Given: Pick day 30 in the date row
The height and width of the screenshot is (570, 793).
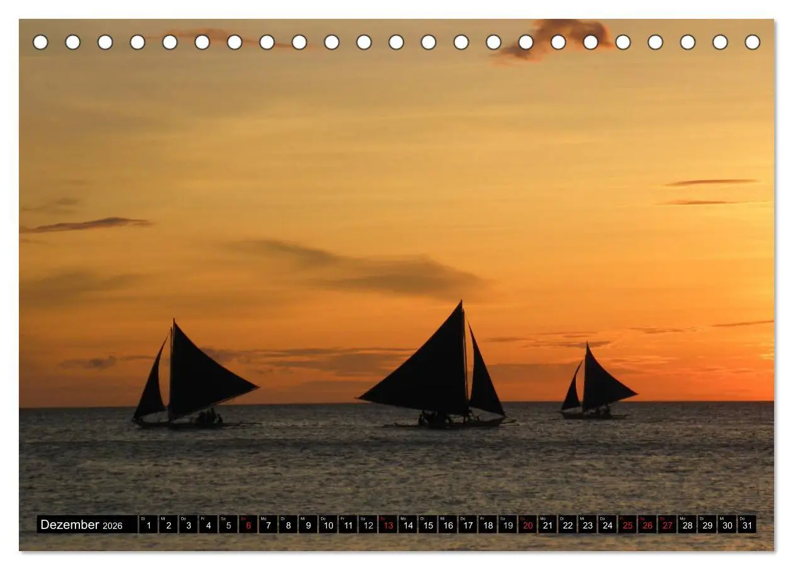Looking at the screenshot, I should [x=727, y=524].
